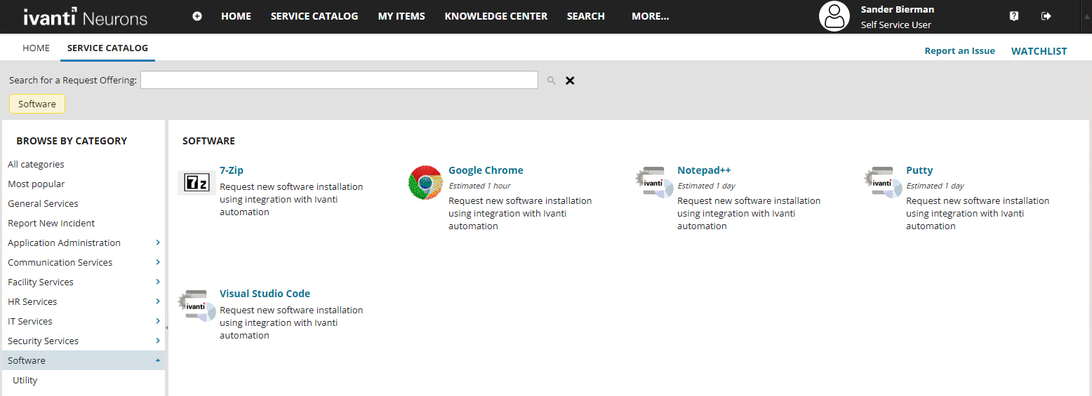Open the 7-Zip request offering link
The height and width of the screenshot is (396, 1092).
[232, 170]
